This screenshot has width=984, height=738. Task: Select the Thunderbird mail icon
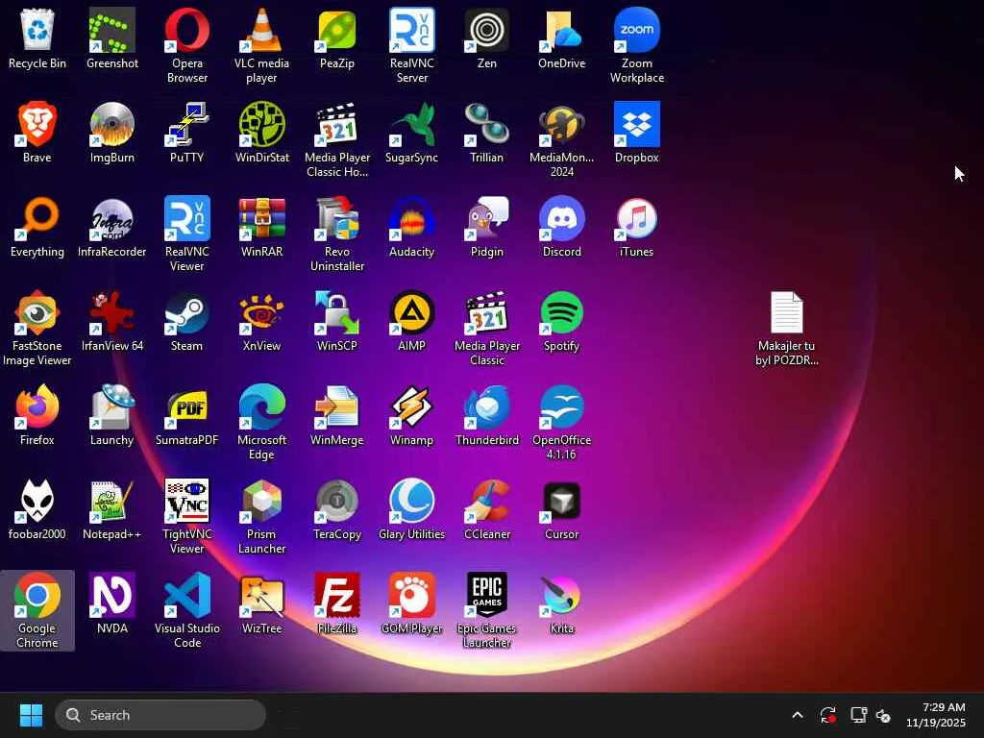tap(487, 408)
